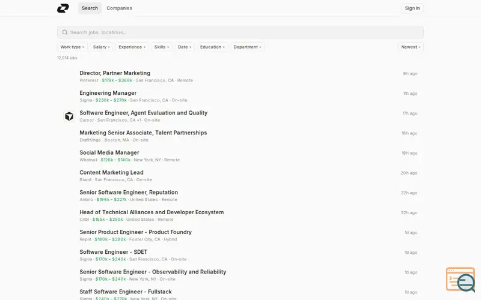Screen dimensions: 481x300
Task: Open the Skills filter dropdown
Action: [161, 47]
